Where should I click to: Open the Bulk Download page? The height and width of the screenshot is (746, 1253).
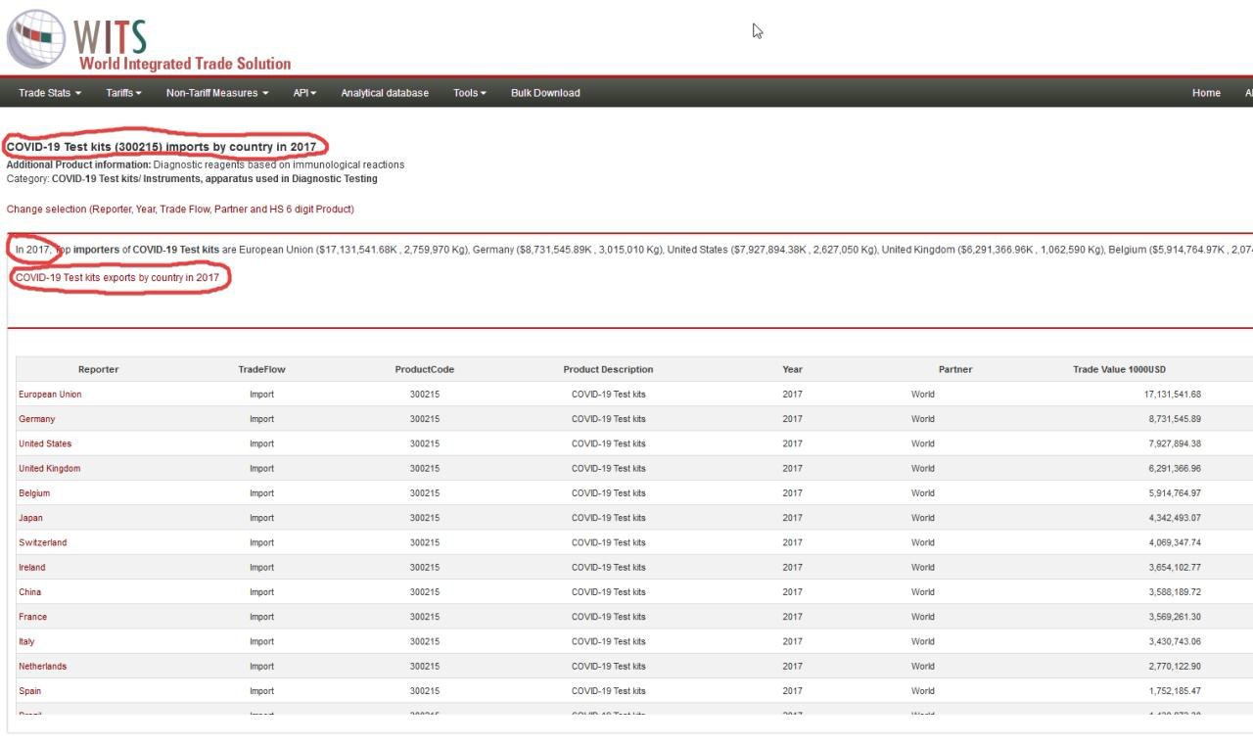(545, 93)
